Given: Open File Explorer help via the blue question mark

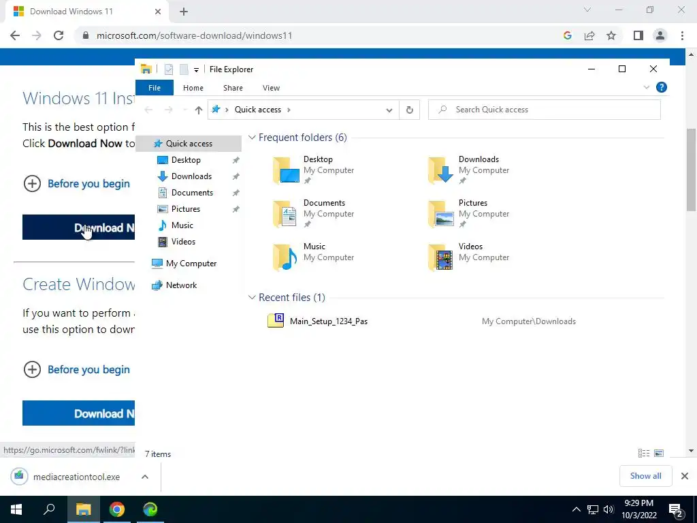Looking at the screenshot, I should tap(662, 87).
